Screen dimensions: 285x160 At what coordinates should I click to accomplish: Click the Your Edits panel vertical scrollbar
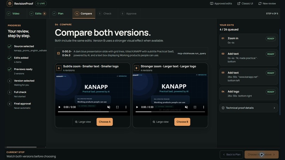point(280,72)
